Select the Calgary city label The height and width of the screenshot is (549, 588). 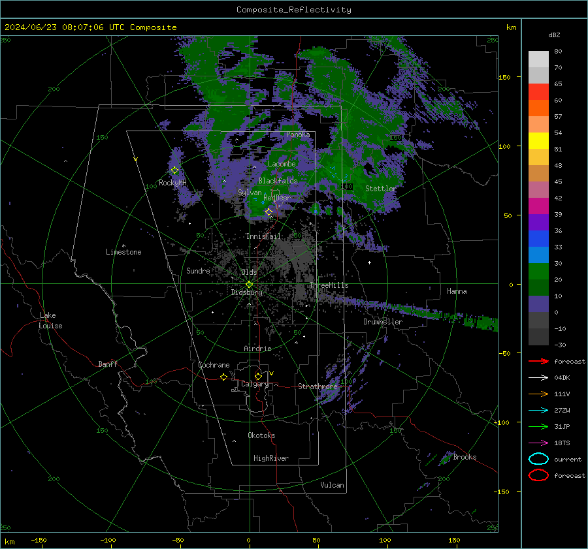(x=255, y=384)
